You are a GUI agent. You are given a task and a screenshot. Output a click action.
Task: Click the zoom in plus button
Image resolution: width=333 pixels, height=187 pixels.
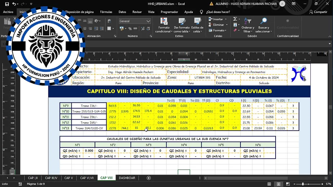click(322, 184)
